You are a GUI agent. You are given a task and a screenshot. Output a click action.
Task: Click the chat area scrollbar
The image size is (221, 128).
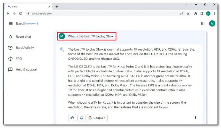point(206,77)
